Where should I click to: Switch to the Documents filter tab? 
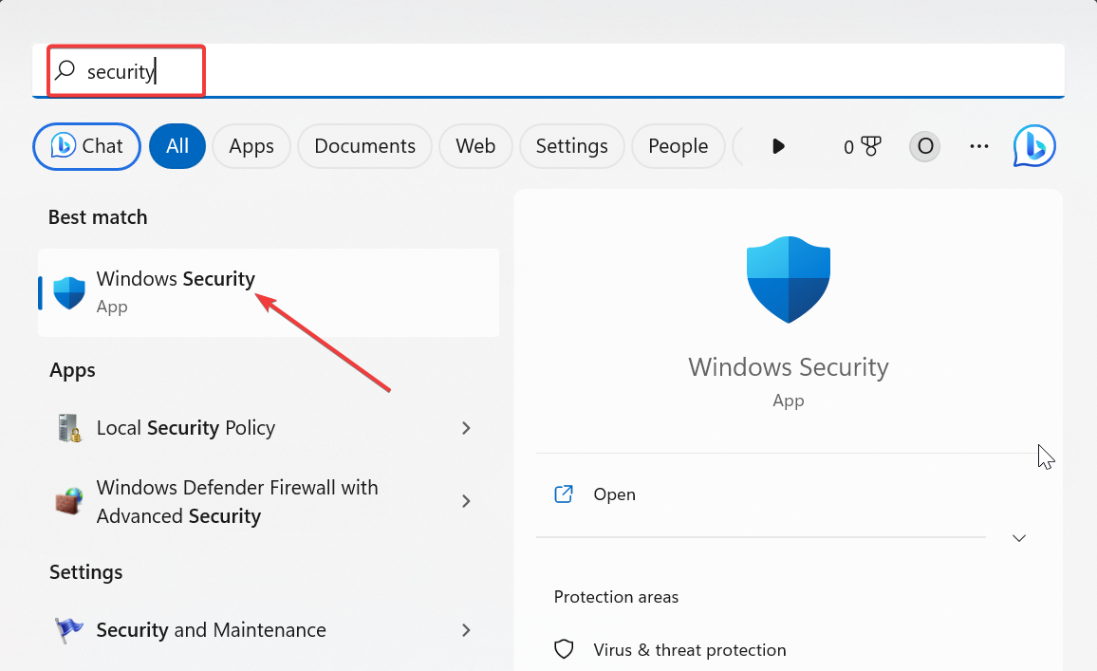[x=364, y=145]
